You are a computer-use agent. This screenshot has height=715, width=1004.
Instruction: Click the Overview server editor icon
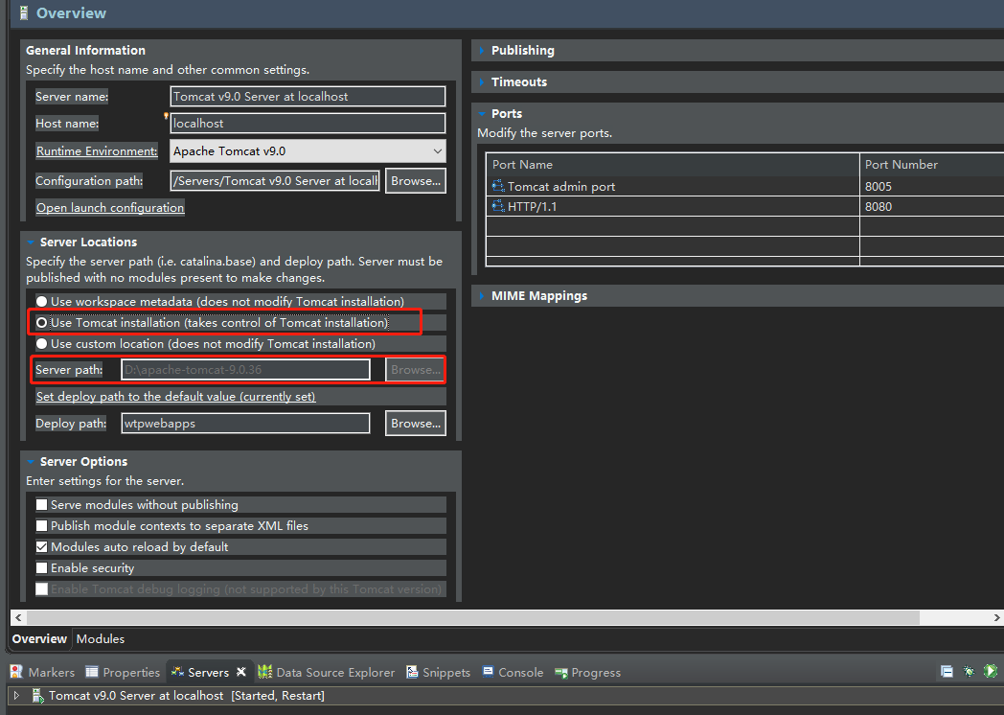[x=24, y=12]
